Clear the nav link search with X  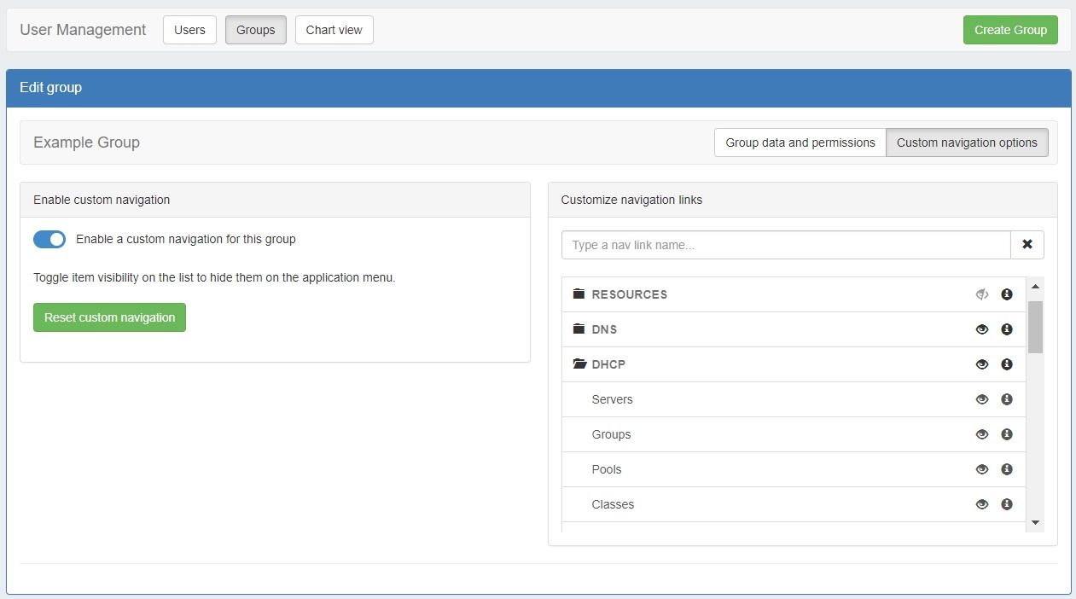(1027, 245)
